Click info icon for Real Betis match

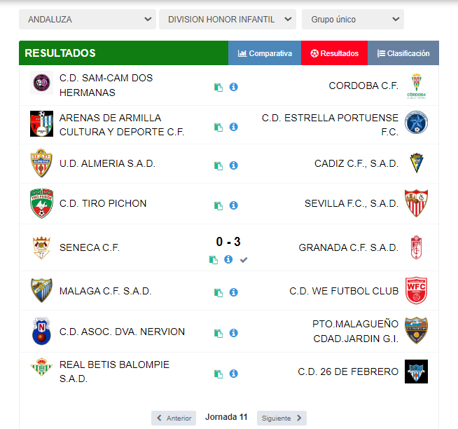(234, 374)
